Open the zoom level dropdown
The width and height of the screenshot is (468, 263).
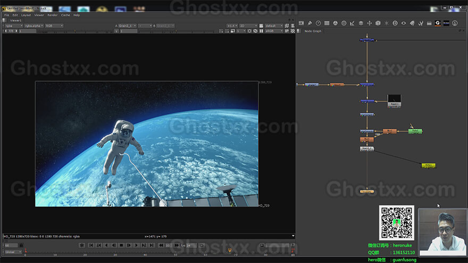coord(232,26)
